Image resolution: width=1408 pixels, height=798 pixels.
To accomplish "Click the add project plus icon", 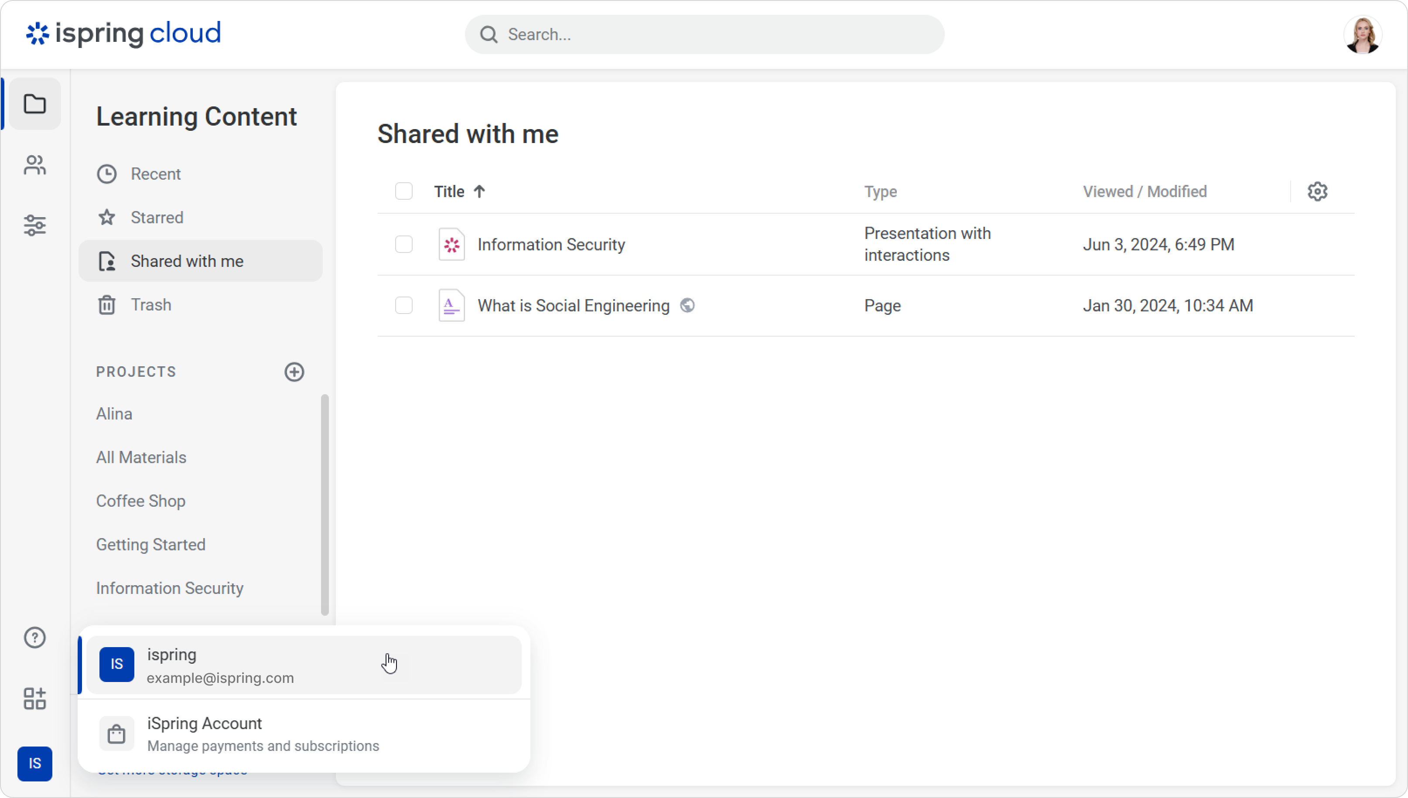I will click(x=294, y=372).
